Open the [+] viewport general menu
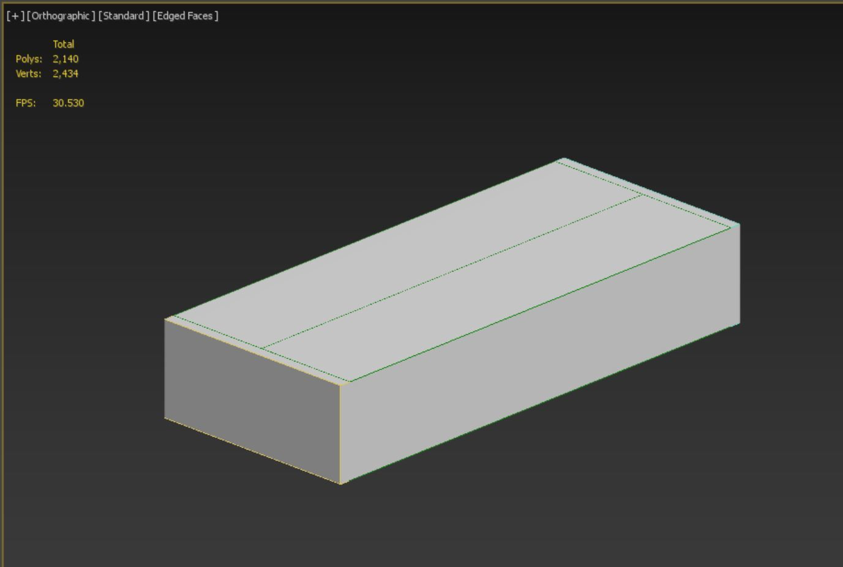Screen dimensions: 843x567 [15, 16]
